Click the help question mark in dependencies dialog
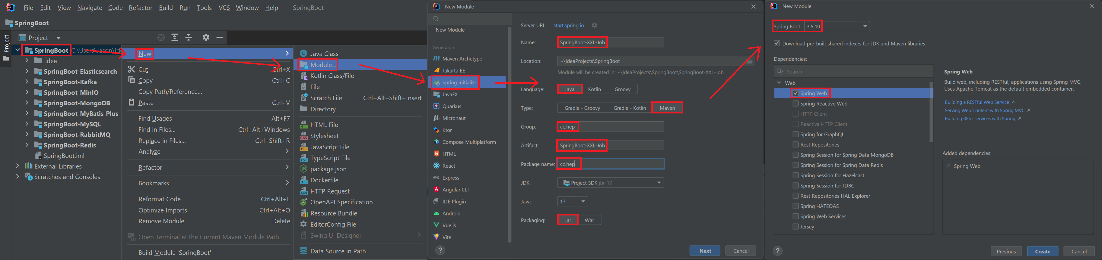The height and width of the screenshot is (260, 1102). [x=777, y=251]
